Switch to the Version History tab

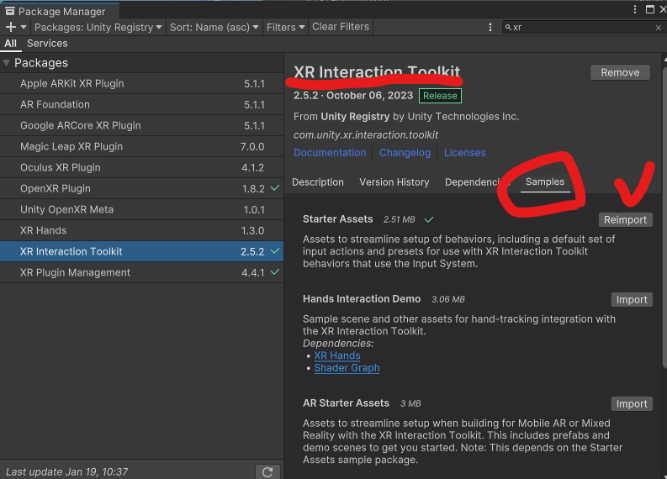coord(394,182)
